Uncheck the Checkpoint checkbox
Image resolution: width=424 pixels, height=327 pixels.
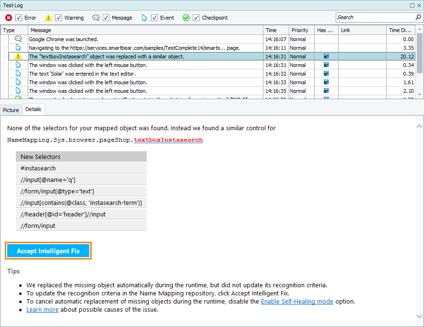196,17
